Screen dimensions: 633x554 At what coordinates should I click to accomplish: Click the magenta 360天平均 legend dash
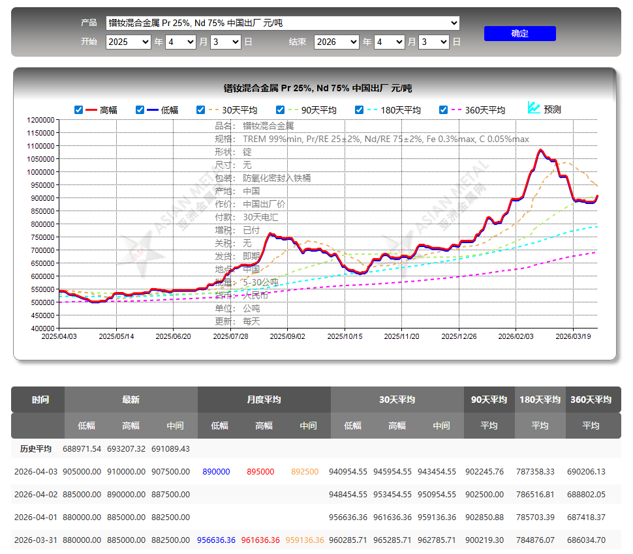[x=456, y=110]
